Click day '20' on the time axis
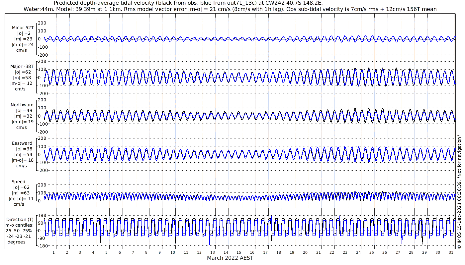Screen dimensions: 465x265 [305, 253]
